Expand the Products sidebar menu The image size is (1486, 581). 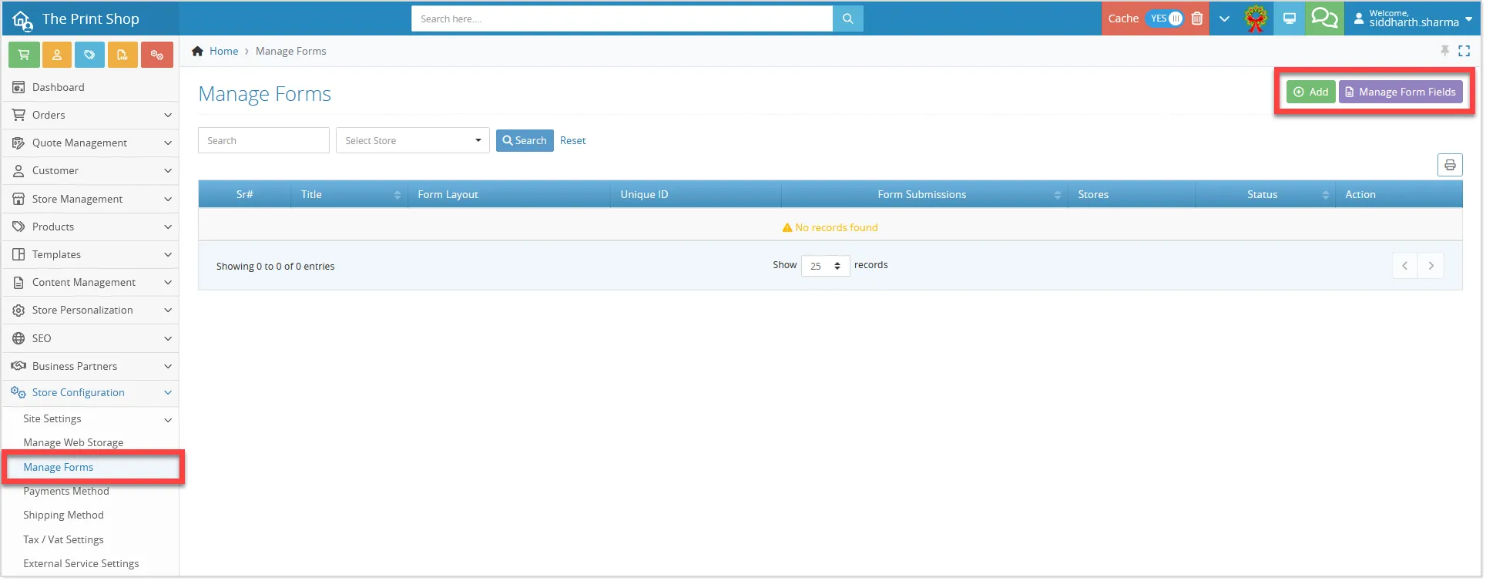click(91, 227)
